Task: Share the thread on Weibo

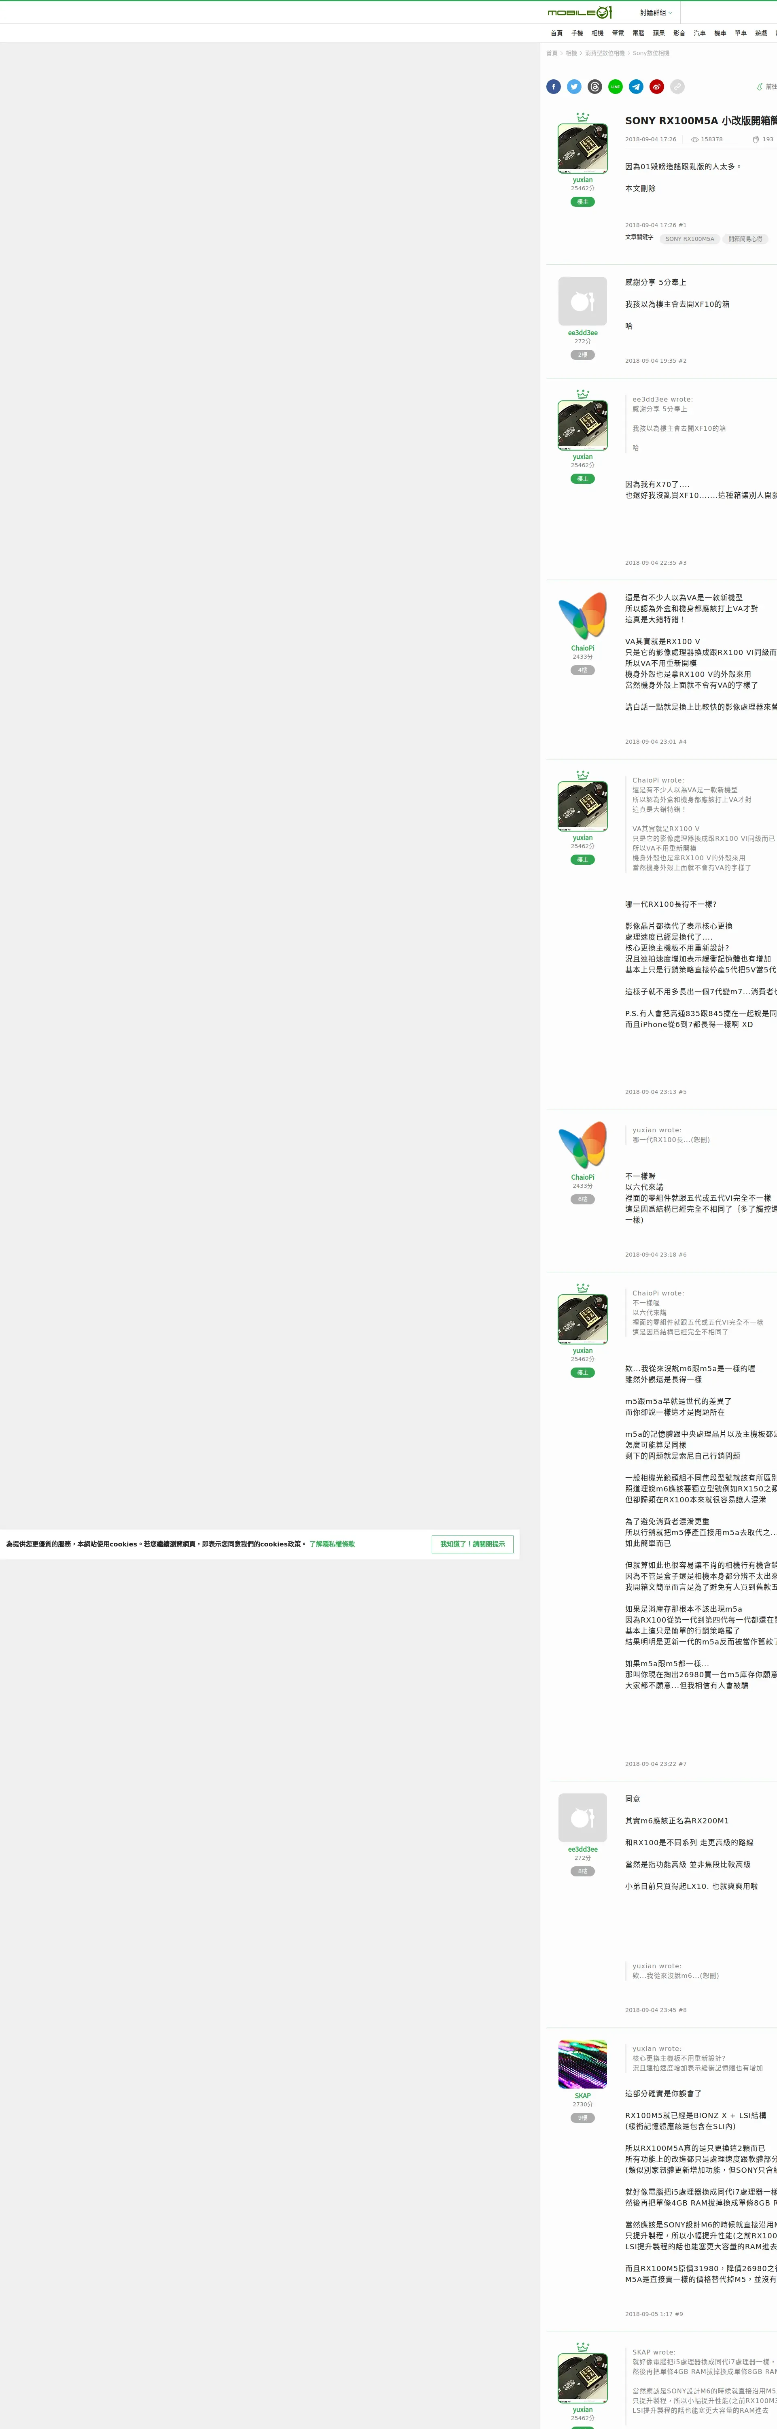Action: coord(656,87)
